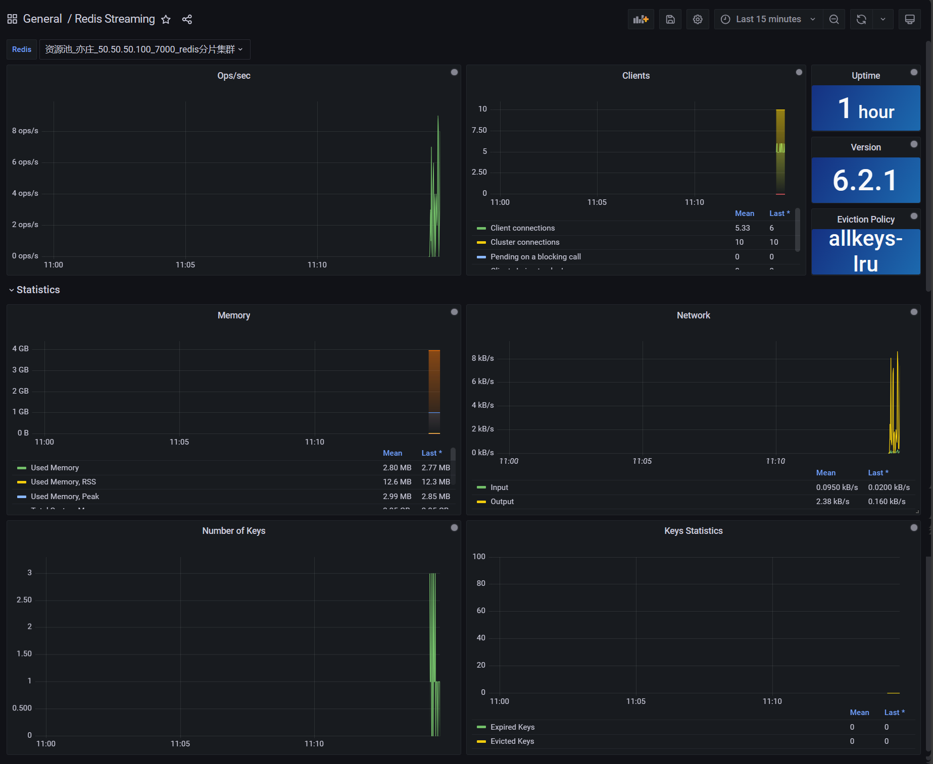Open the Ops/sec panel title menu
This screenshot has width=933, height=764.
coord(233,76)
